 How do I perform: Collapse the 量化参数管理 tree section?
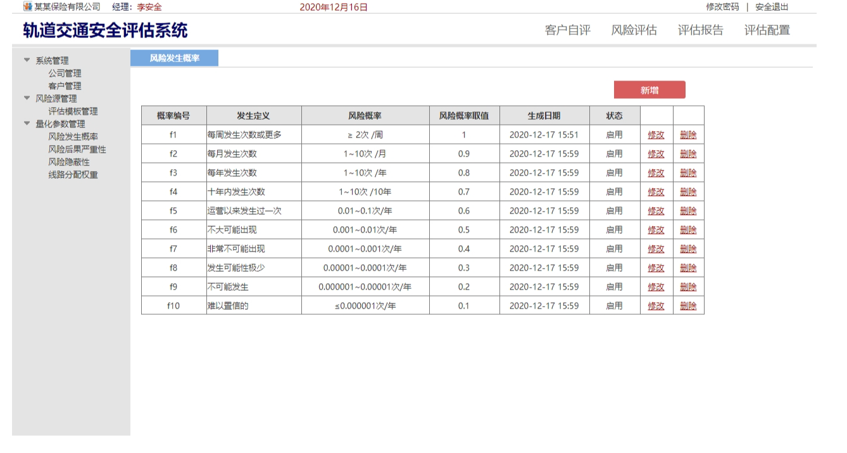pyautogui.click(x=27, y=124)
